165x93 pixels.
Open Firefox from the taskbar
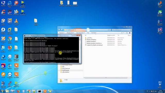18,91
